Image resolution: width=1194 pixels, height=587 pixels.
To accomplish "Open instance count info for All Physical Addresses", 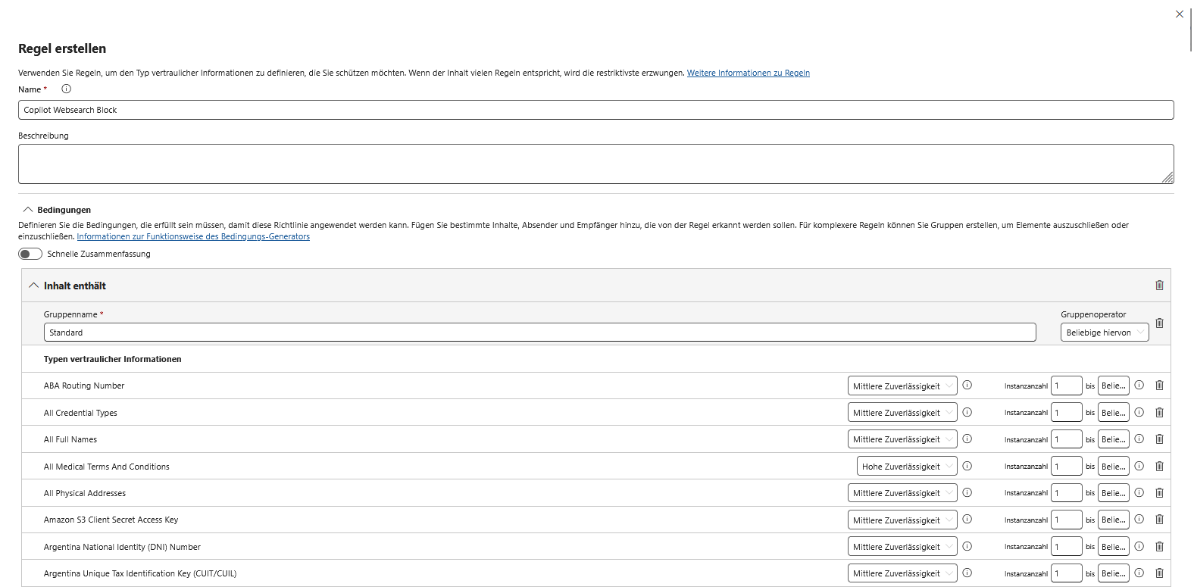I will (1139, 493).
